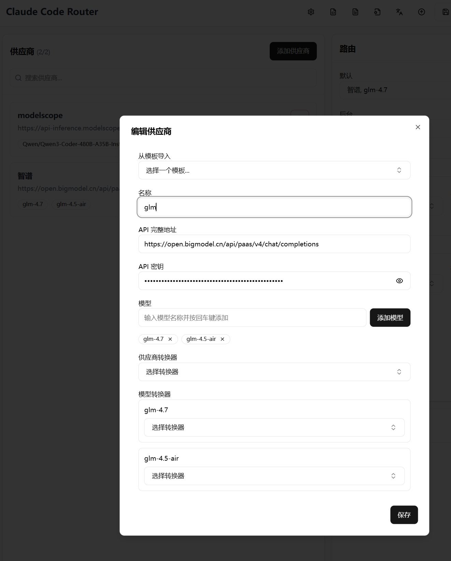The image size is (451, 561).
Task: Select the modelscope provider card
Action: tap(65, 130)
